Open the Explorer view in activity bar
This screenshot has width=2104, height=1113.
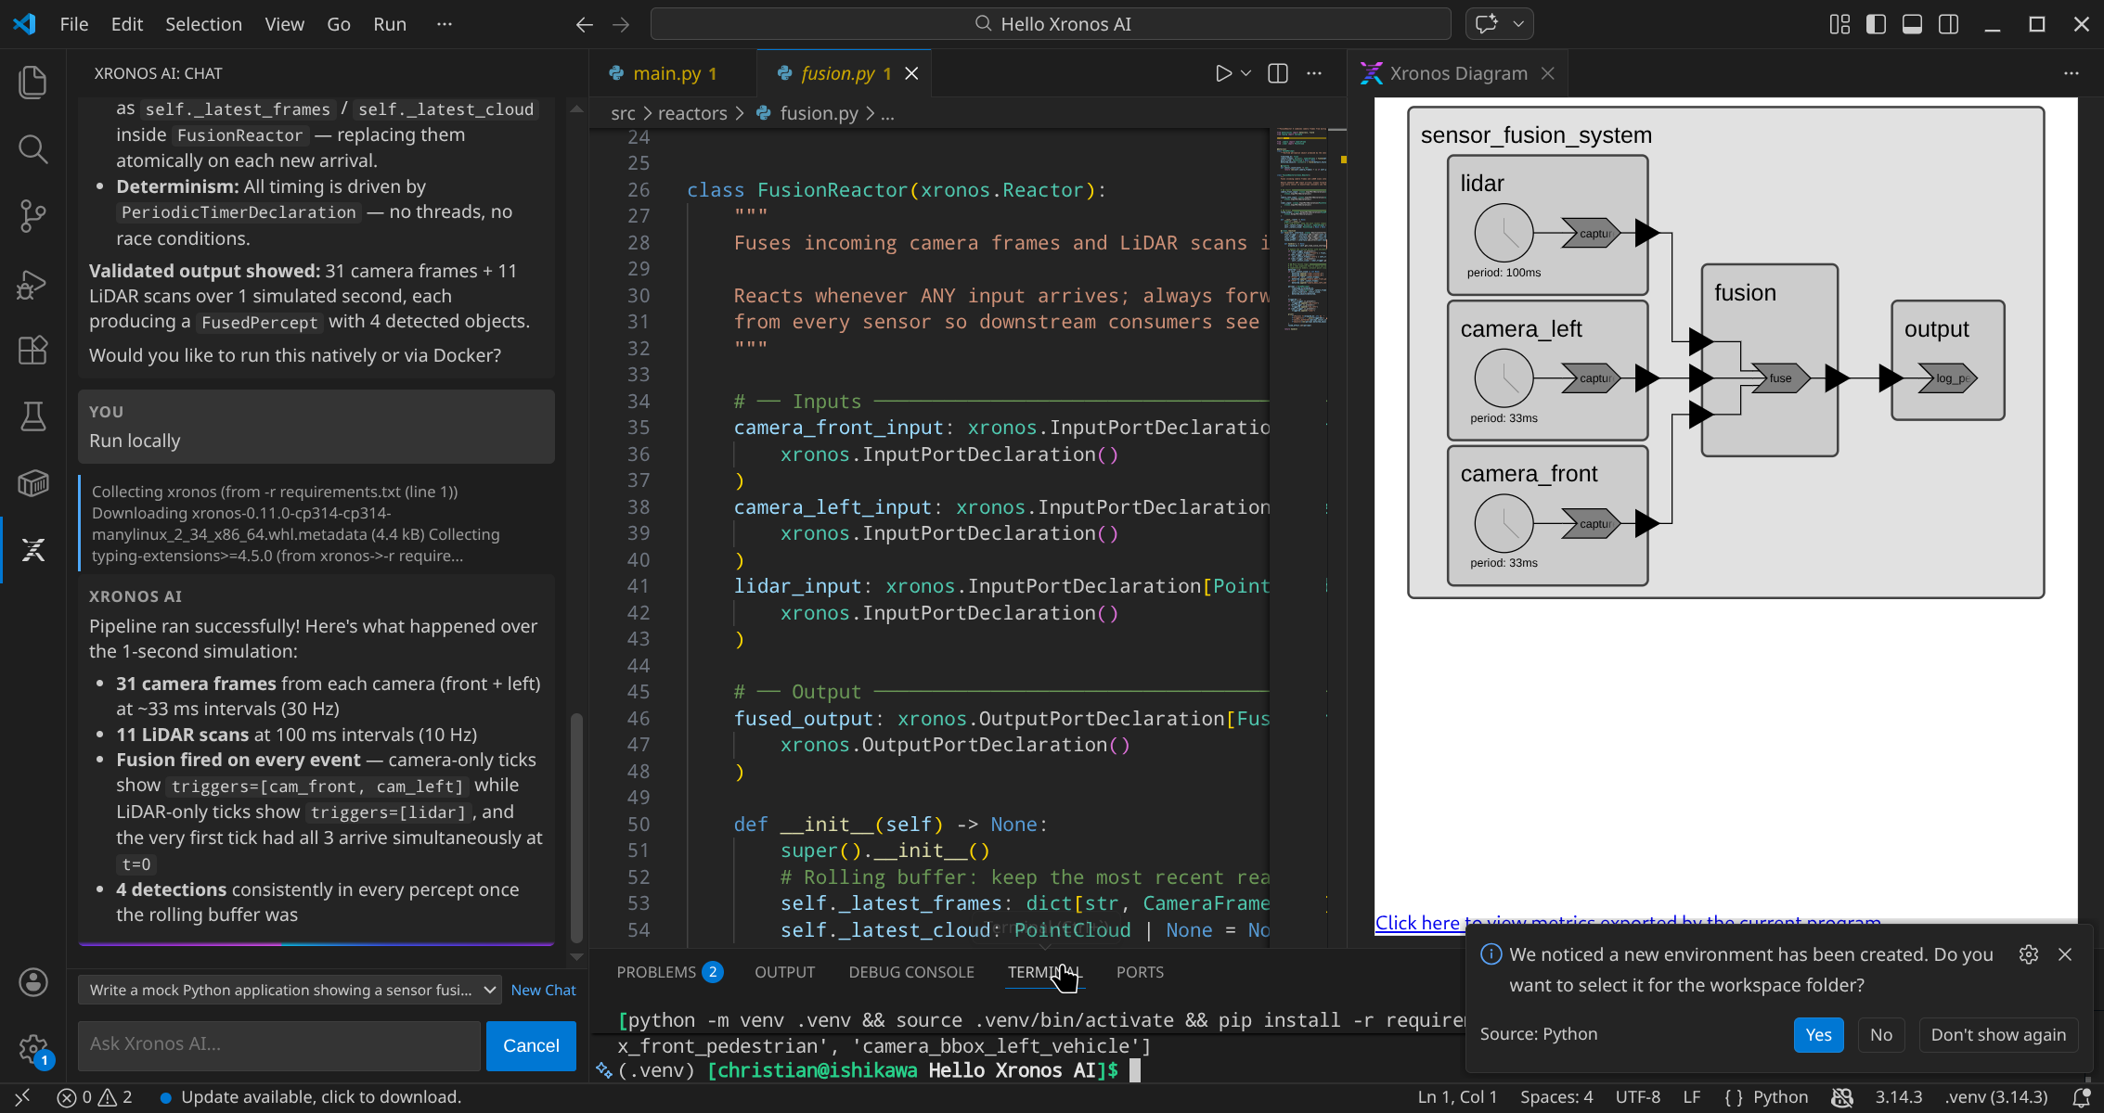32,82
